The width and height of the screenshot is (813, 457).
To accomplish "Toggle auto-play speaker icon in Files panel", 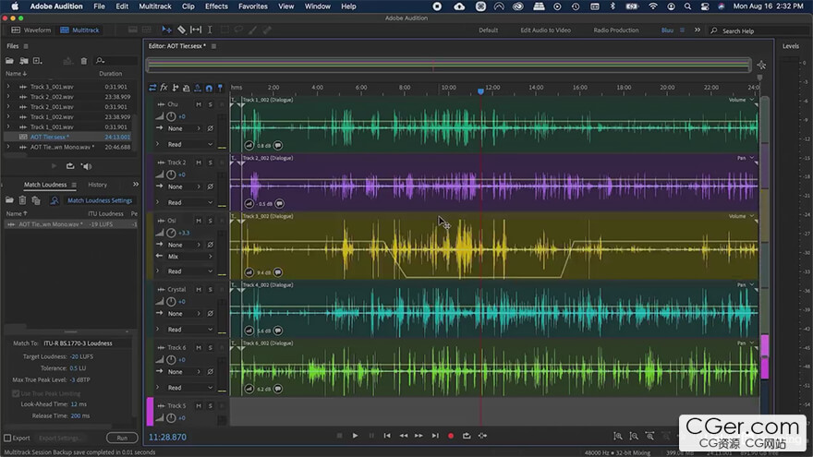I will point(86,166).
